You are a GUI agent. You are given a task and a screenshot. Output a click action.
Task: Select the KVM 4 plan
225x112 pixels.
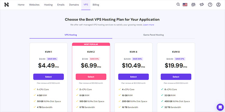(133, 77)
